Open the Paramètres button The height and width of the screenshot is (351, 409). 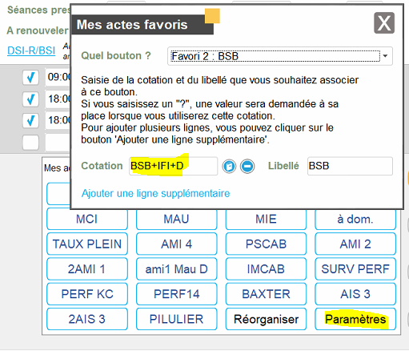pos(355,319)
